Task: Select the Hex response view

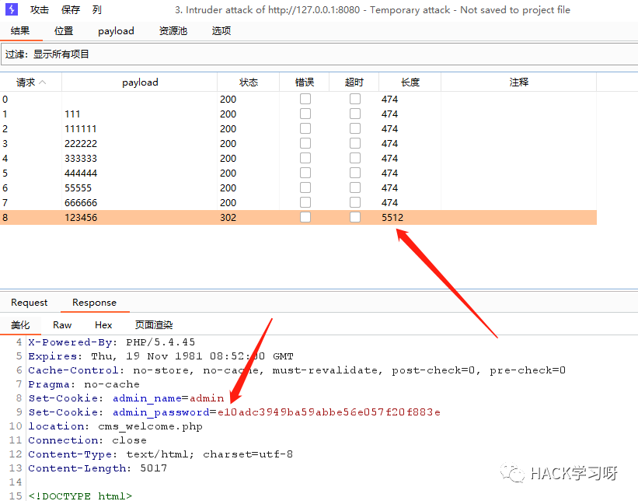Action: coord(103,325)
